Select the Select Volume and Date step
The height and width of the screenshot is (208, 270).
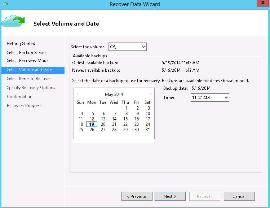[33, 70]
